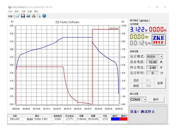196x128 pixels.
Task: Click the magnifier zoom icon
Action: [x=39, y=16]
